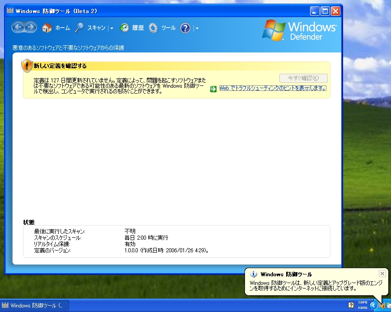
Task: Click the Windows Defender tray icon with warning
Action: 382,306
